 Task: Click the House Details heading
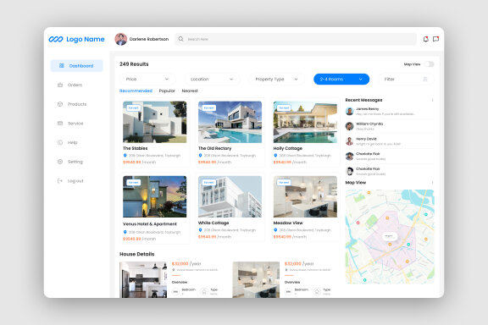(137, 254)
